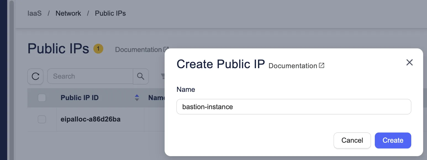
Task: Go to IaaS in the breadcrumb
Action: coord(35,13)
